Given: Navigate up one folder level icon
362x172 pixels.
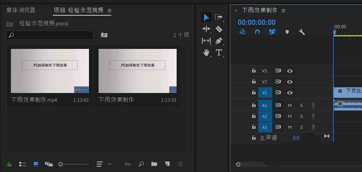Looking at the screenshot, I should point(10,24).
